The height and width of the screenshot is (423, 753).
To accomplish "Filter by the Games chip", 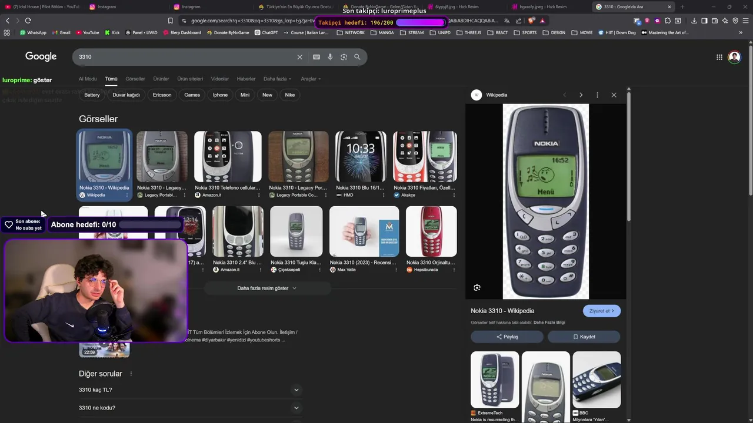I will pyautogui.click(x=192, y=95).
